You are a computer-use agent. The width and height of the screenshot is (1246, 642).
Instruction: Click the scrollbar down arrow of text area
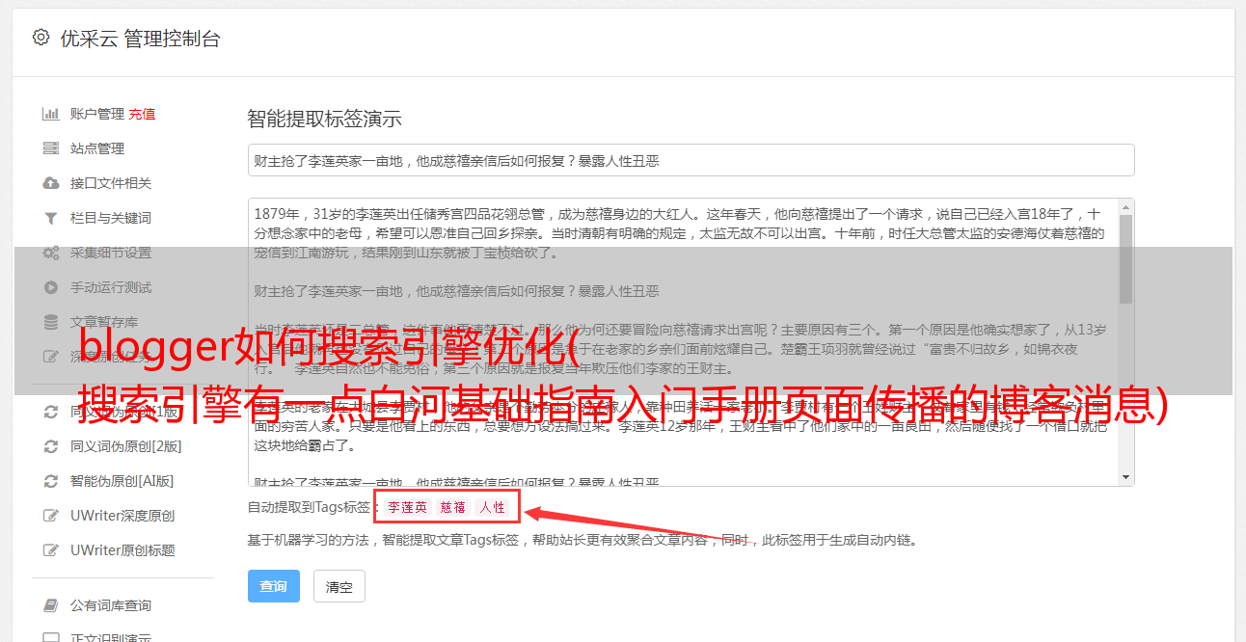pyautogui.click(x=1125, y=476)
